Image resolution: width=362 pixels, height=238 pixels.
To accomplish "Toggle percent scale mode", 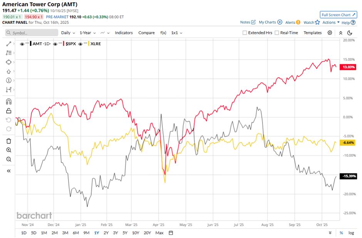I will coord(341,233).
